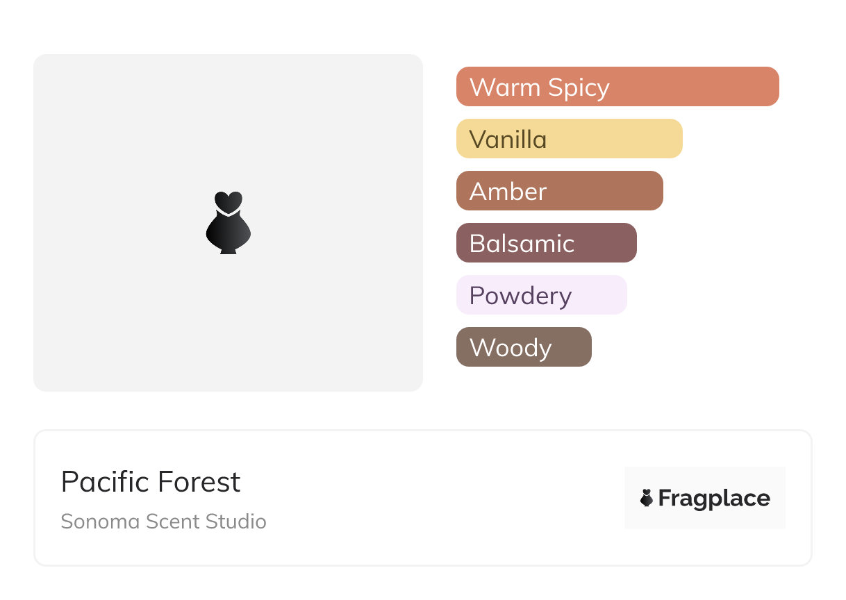Click the small Fragplace bottle logo icon
This screenshot has width=846, height=600.
pyautogui.click(x=647, y=498)
